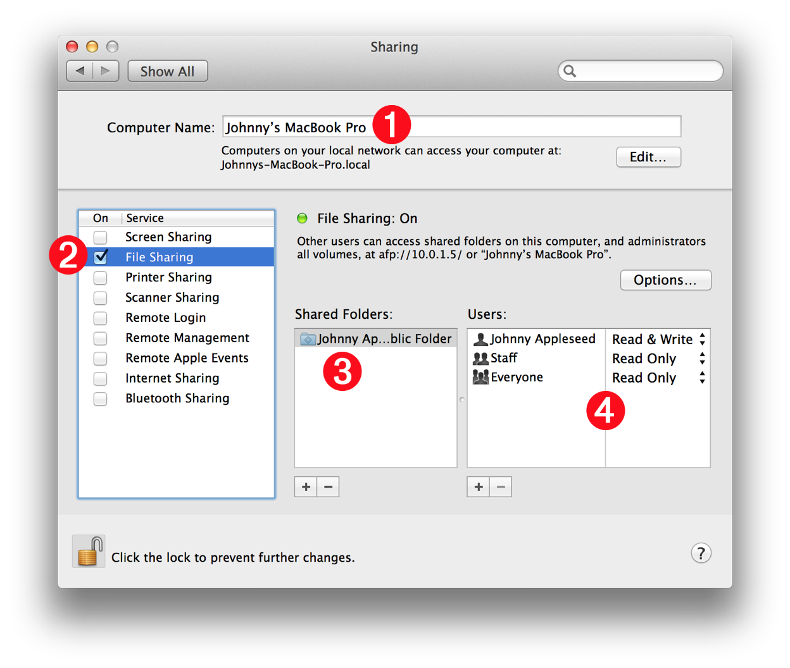Click the Service column header
Viewport: 790px width, 668px height.
[198, 218]
